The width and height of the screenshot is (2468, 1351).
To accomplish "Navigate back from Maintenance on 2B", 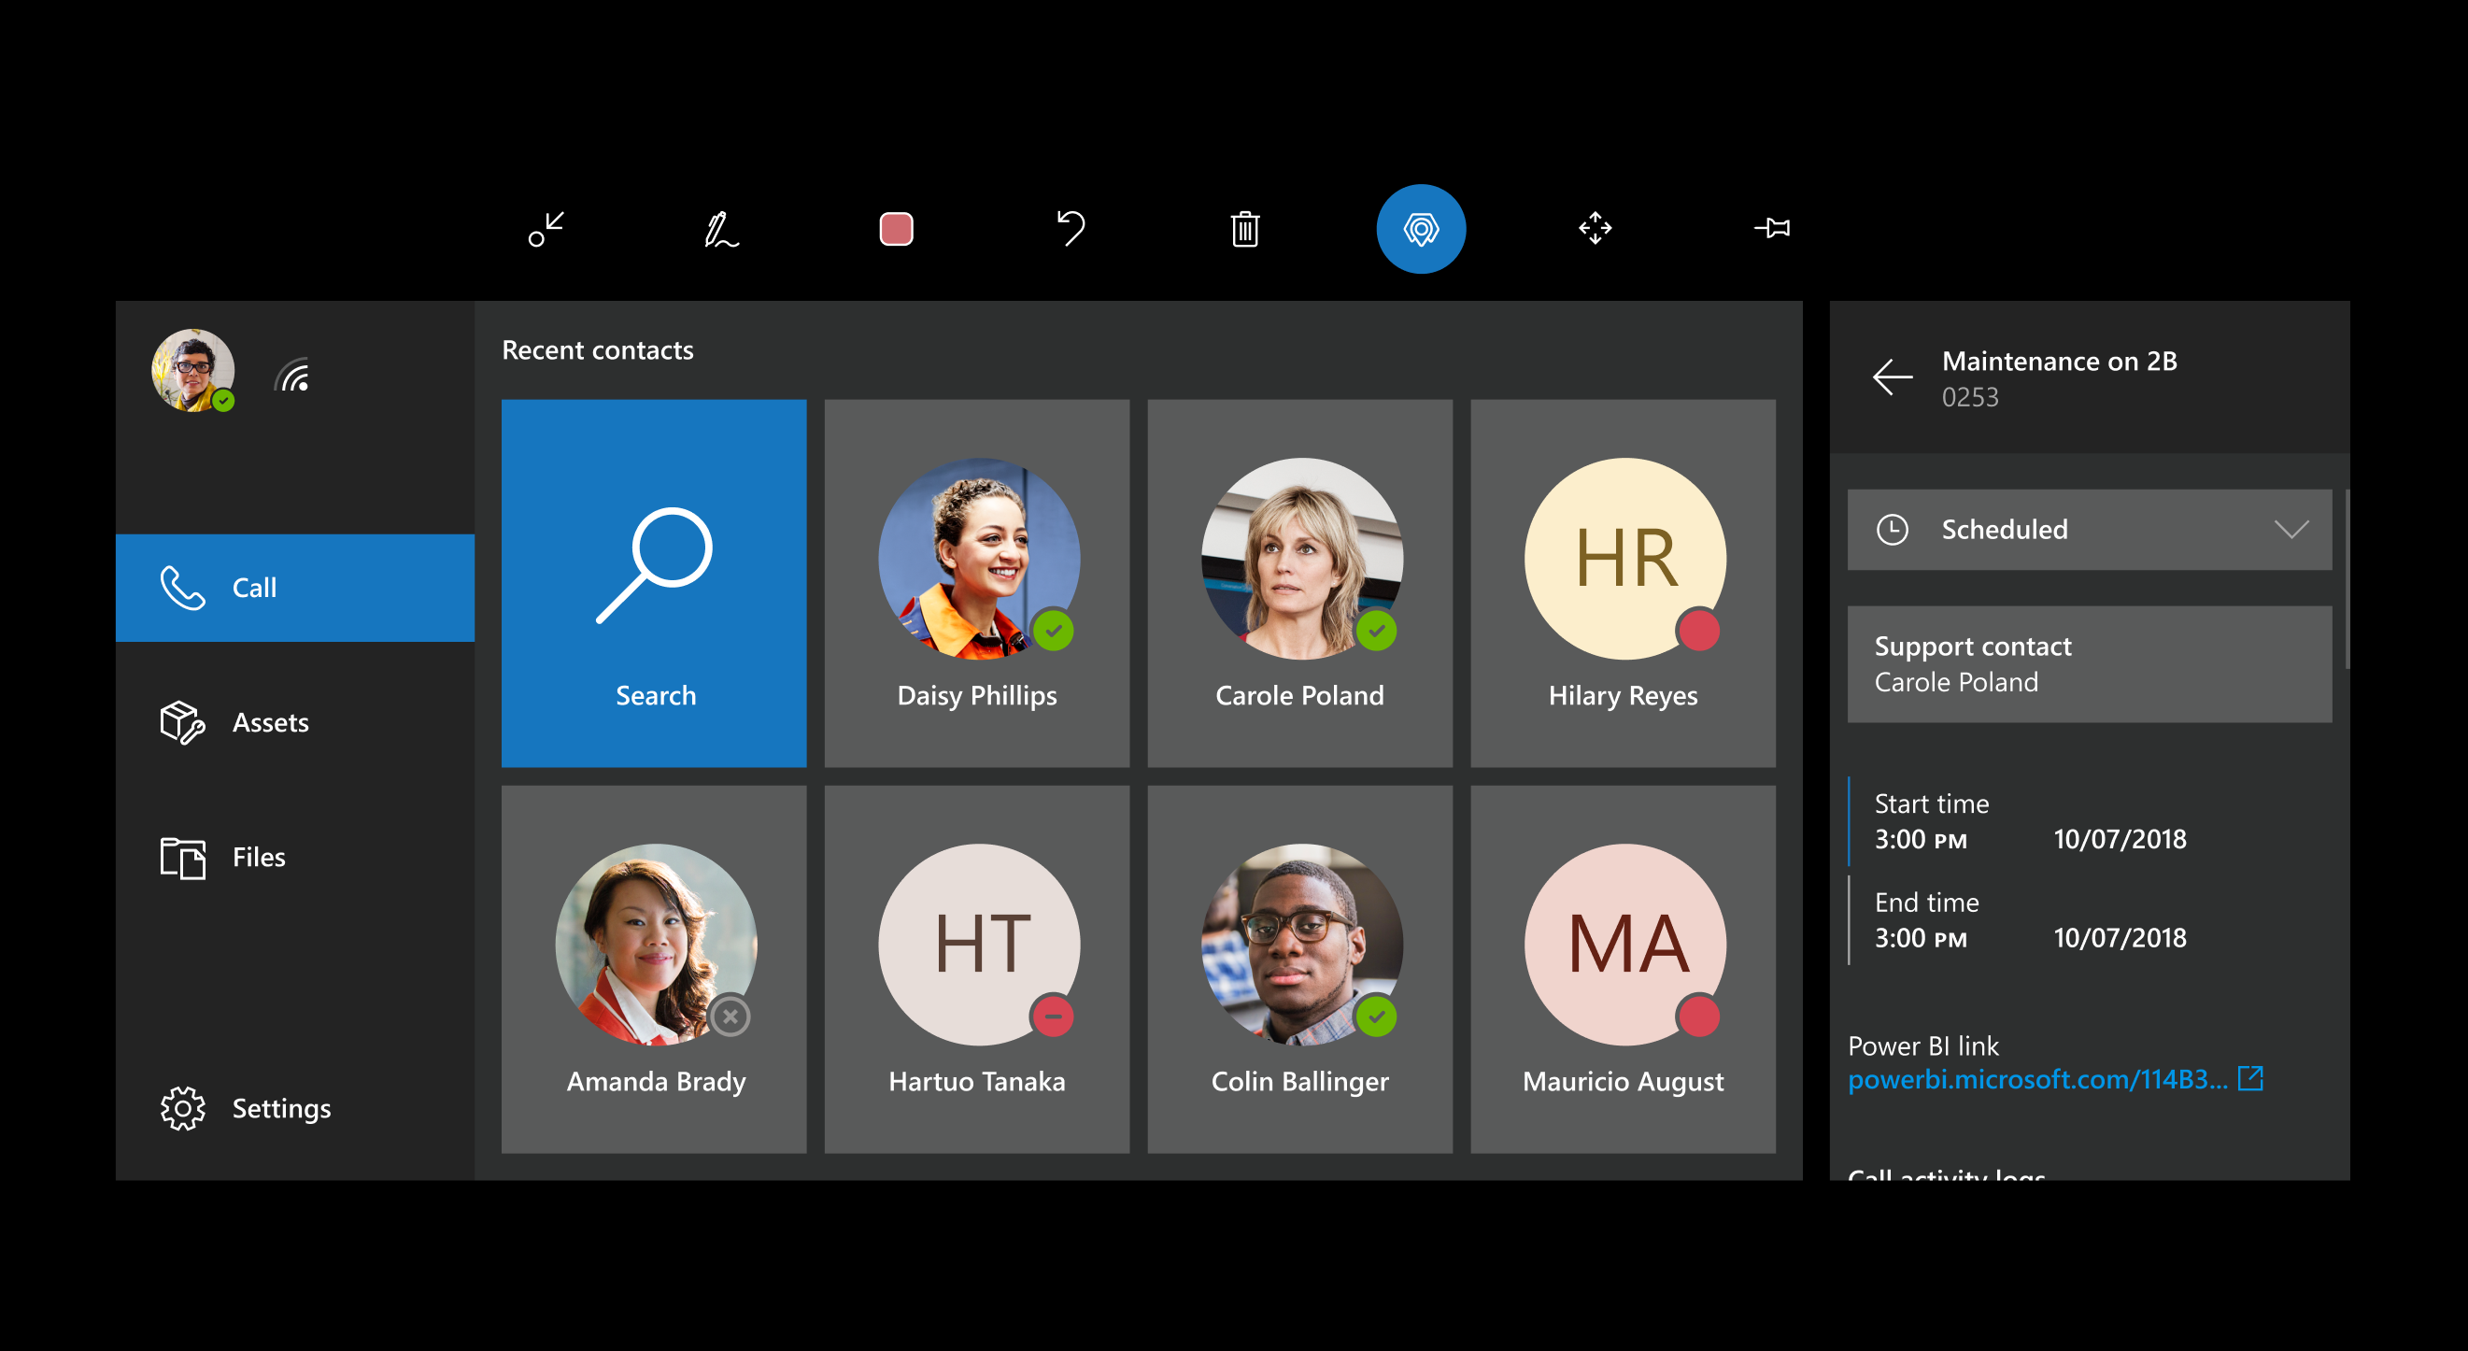I will point(1893,376).
